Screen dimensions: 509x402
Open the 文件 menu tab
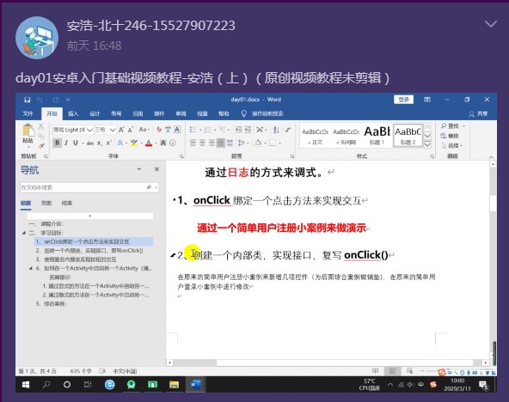[28, 113]
